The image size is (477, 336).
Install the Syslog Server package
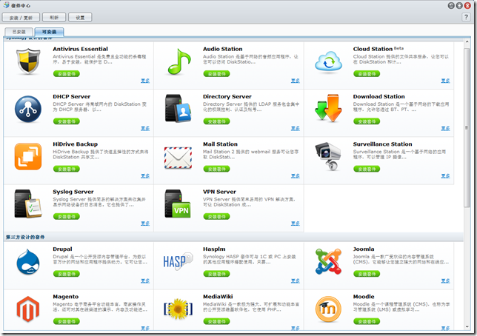[67, 217]
